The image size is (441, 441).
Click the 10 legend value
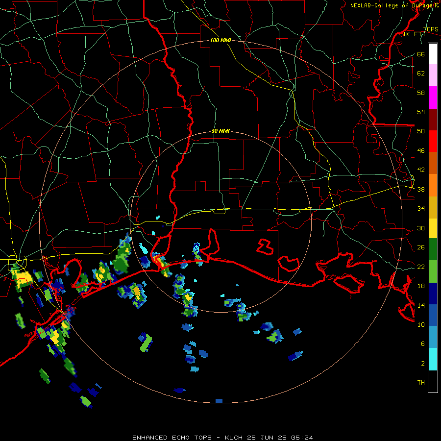pos(421,325)
